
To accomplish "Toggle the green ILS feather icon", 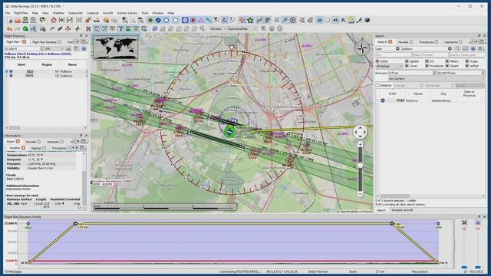I will [x=209, y=21].
